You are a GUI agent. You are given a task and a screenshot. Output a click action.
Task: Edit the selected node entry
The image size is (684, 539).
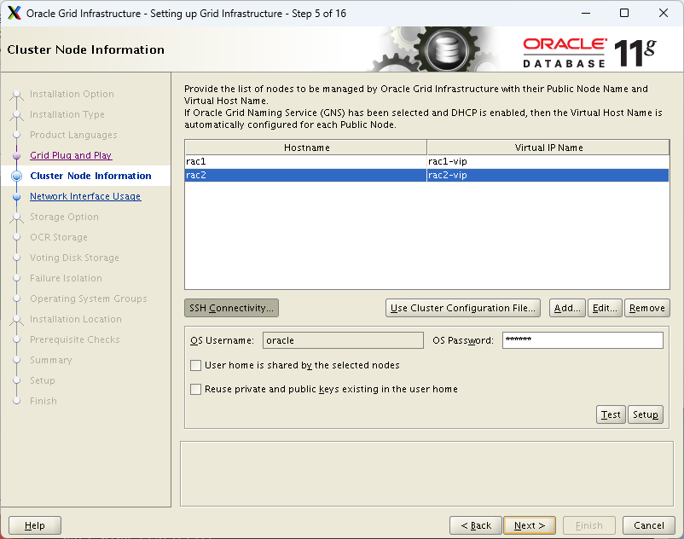(605, 308)
